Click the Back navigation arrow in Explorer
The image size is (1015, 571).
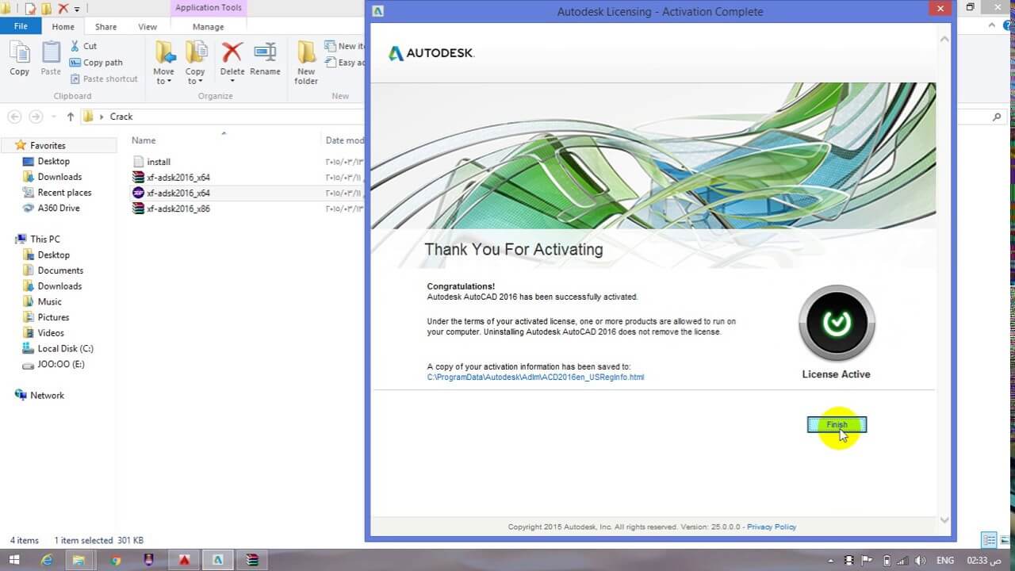point(14,117)
